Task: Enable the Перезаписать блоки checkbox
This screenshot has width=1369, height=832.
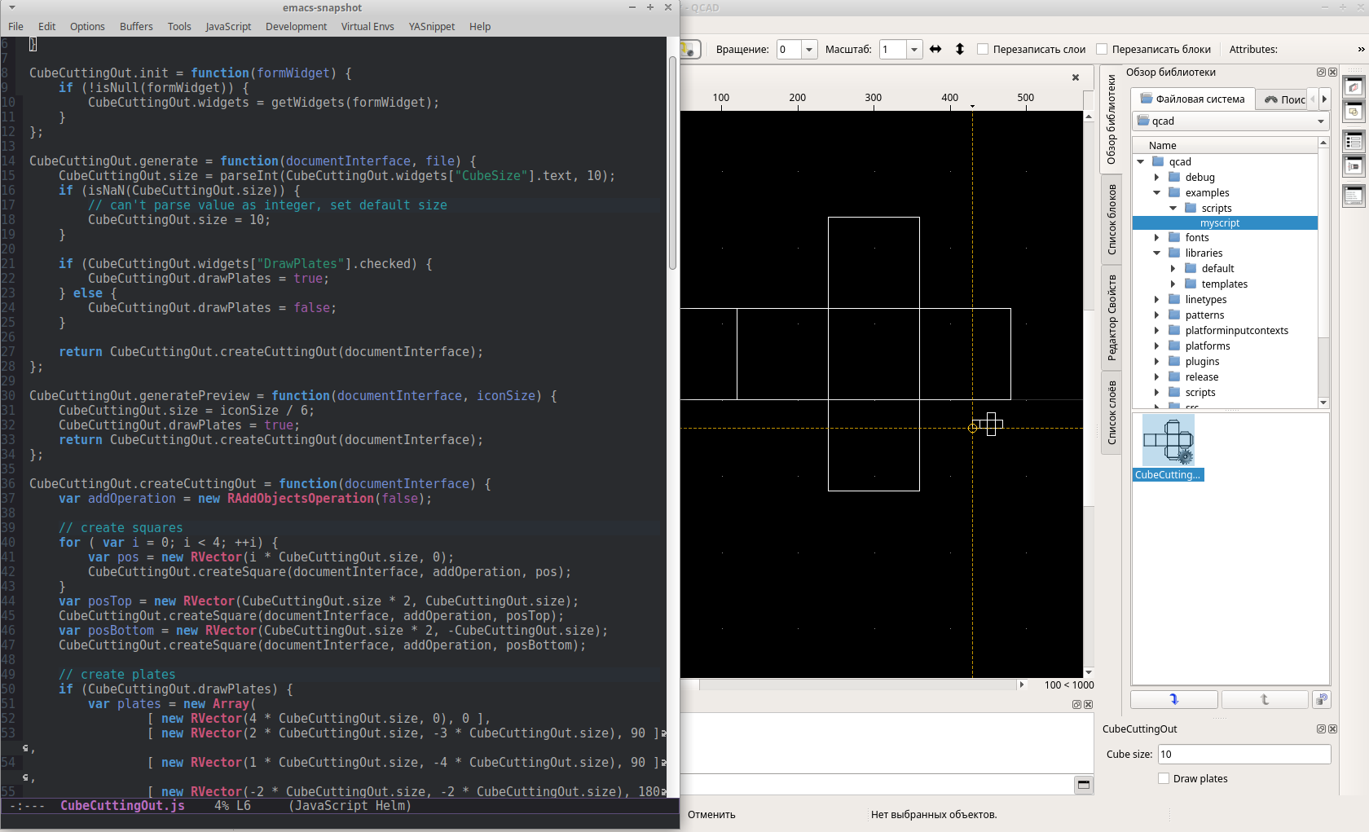Action: tap(1101, 49)
